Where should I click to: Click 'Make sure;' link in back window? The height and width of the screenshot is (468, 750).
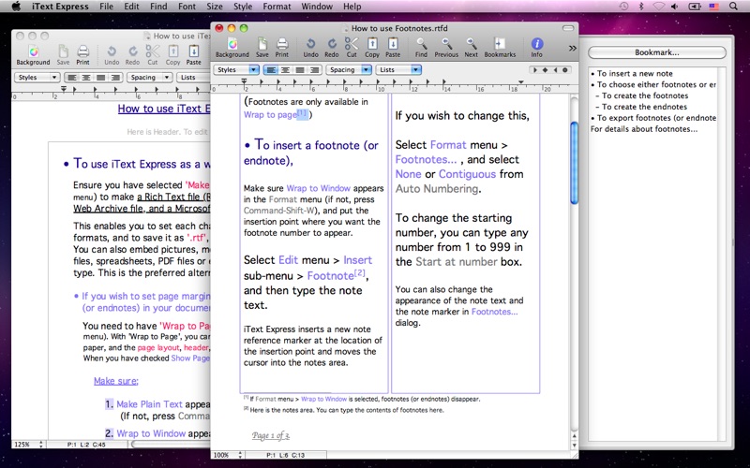coord(115,381)
